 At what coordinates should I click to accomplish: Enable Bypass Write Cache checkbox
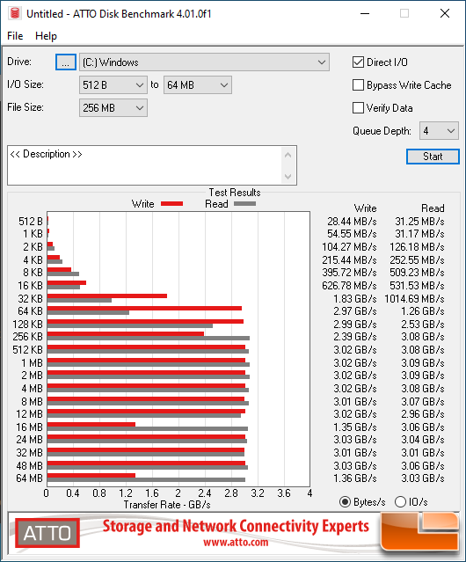tap(358, 85)
